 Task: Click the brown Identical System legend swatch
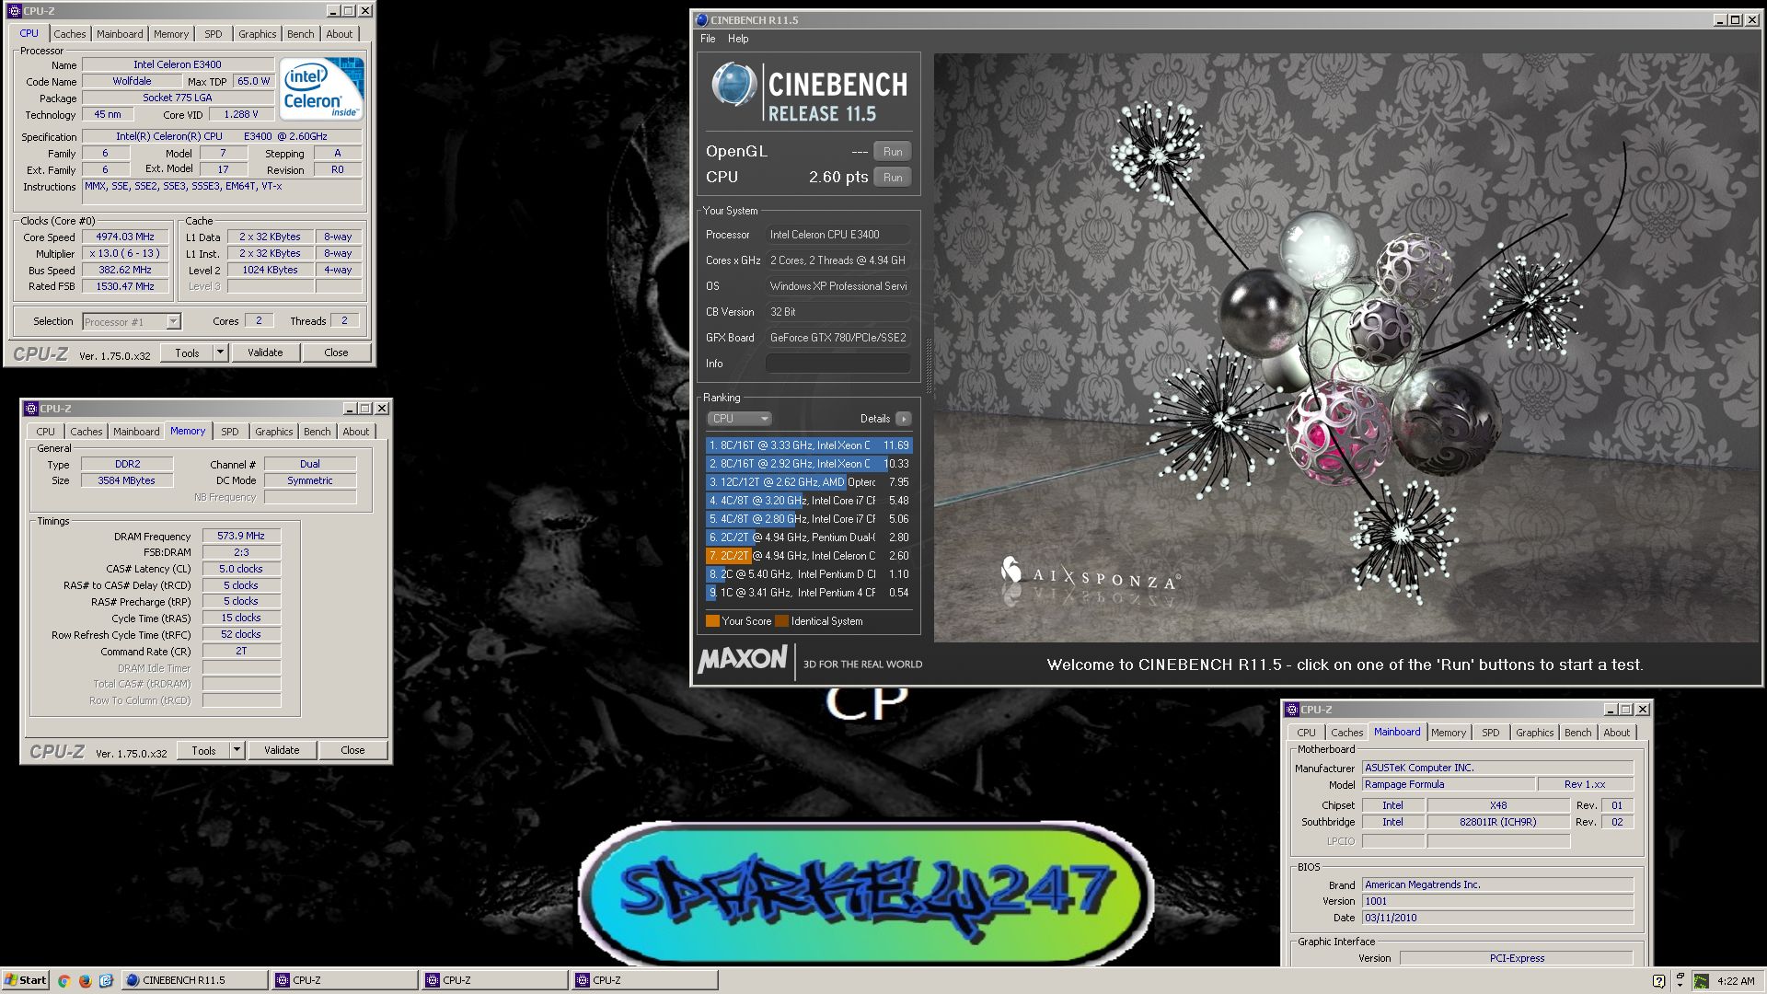tap(781, 621)
